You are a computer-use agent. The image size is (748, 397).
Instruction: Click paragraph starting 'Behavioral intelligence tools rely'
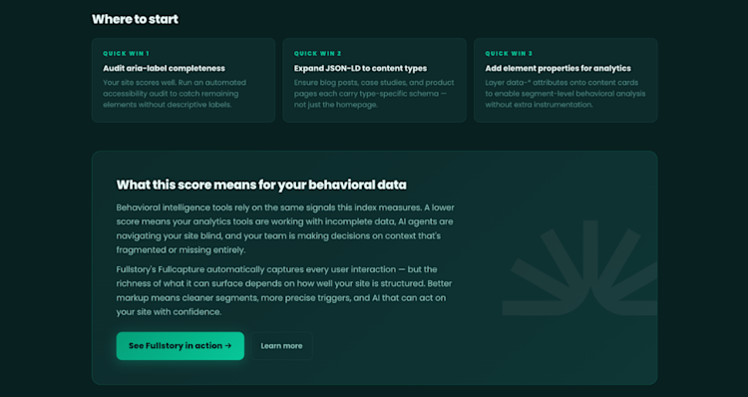tap(285, 228)
